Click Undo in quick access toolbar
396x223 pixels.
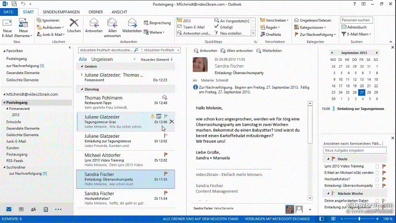coord(23,4)
